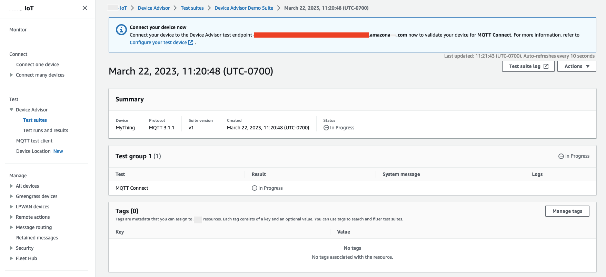Collapse the Device Advisor tree section
This screenshot has height=277, width=606.
[11, 110]
